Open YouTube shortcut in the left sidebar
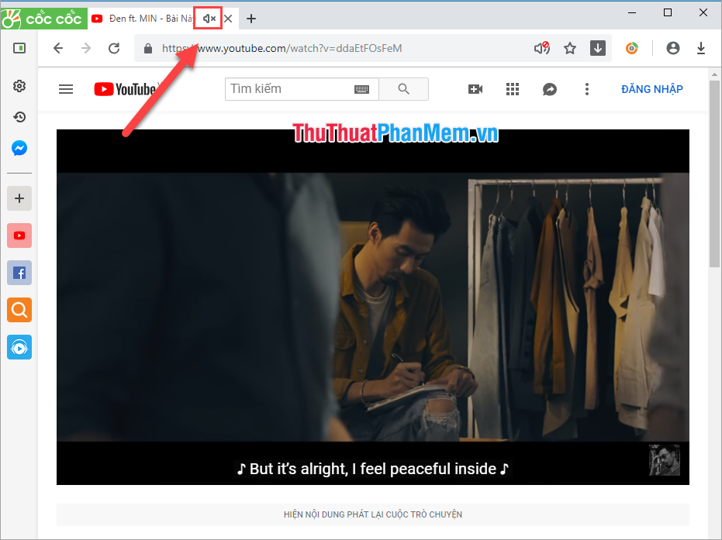The width and height of the screenshot is (722, 540). coord(19,236)
